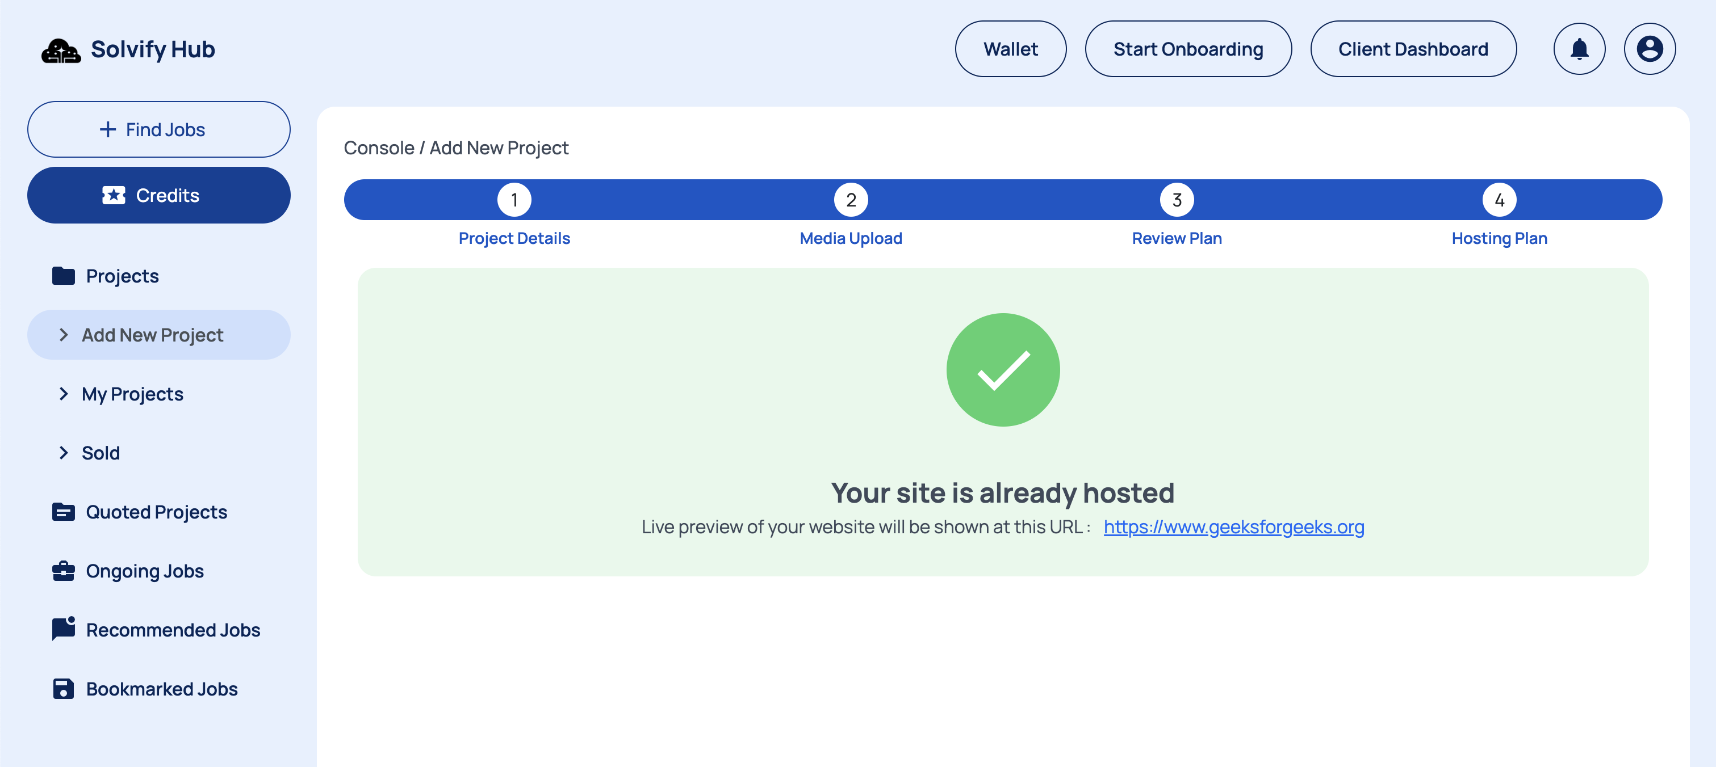Click the Solvify Hub cloud logo icon
The width and height of the screenshot is (1716, 767).
[61, 50]
